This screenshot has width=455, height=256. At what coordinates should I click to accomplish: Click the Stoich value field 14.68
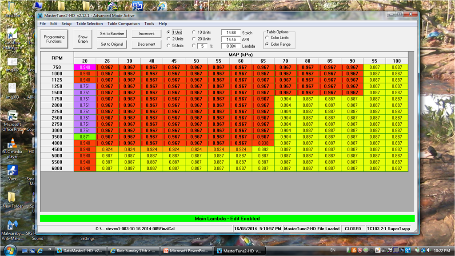pyautogui.click(x=231, y=32)
